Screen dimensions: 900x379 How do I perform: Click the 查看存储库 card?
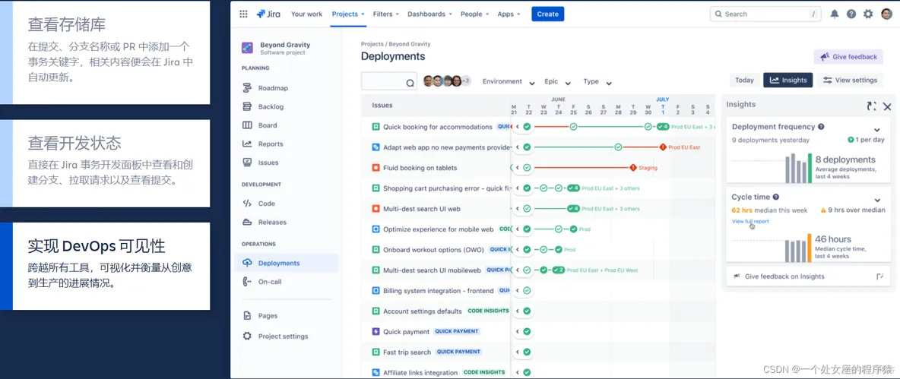coord(105,52)
